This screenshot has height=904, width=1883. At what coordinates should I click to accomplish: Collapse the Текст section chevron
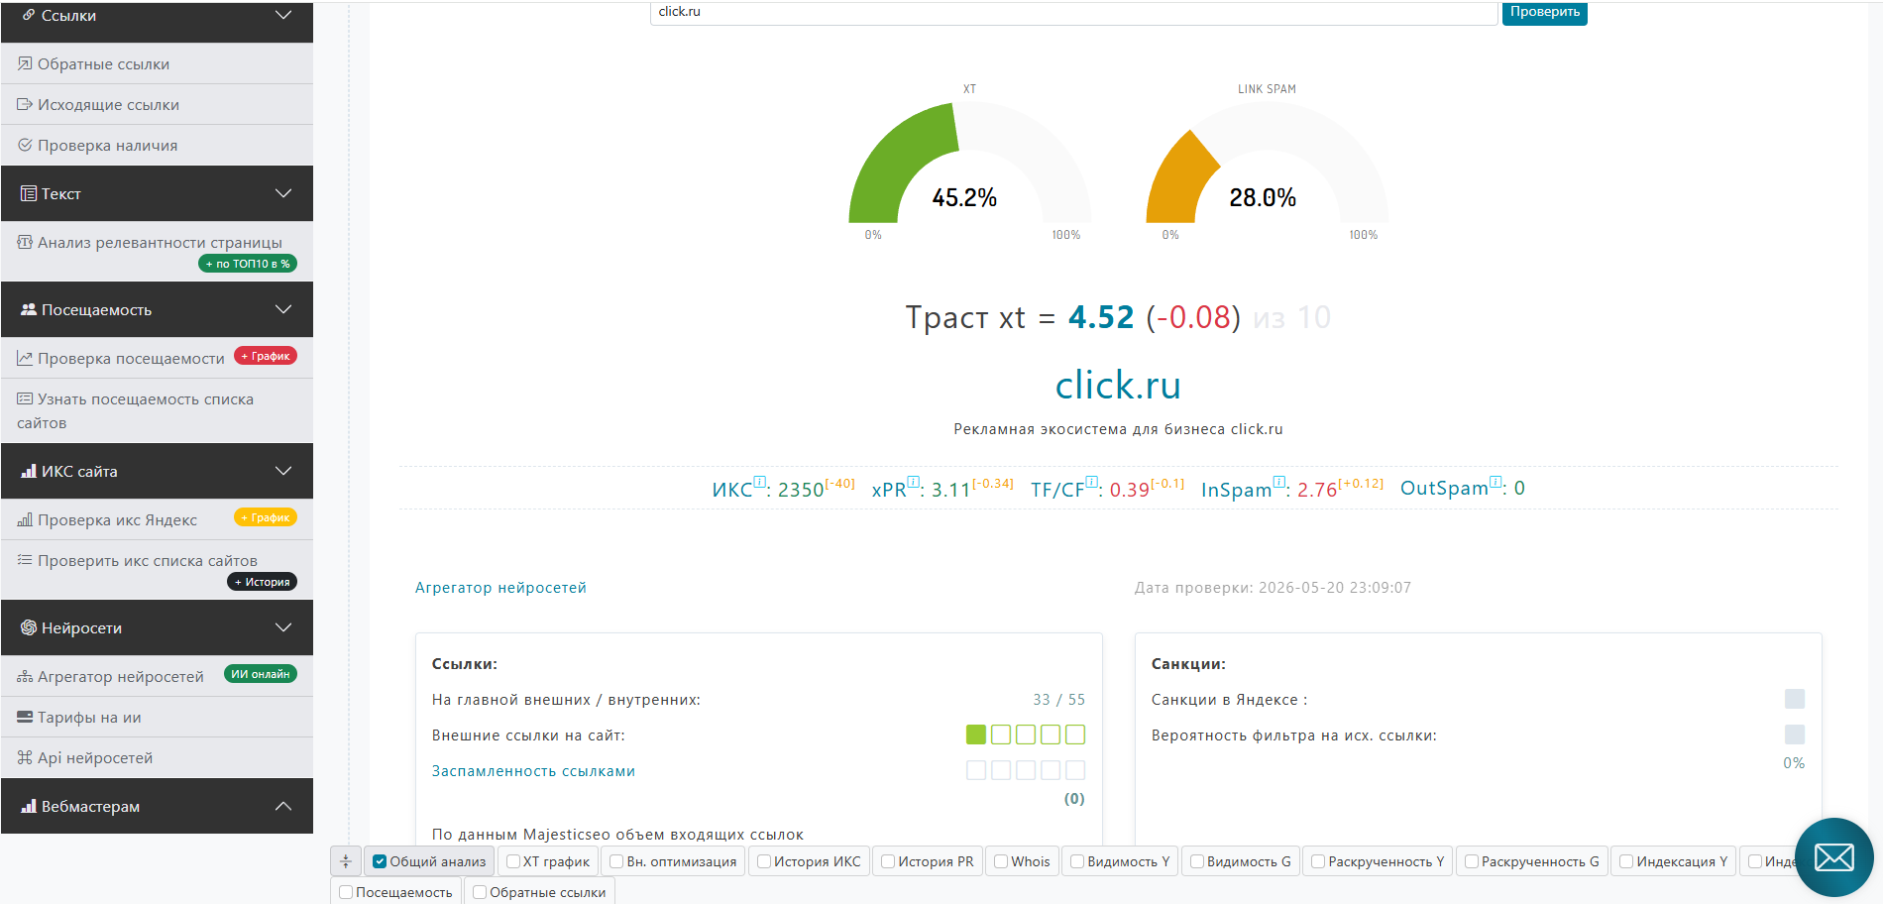[283, 193]
